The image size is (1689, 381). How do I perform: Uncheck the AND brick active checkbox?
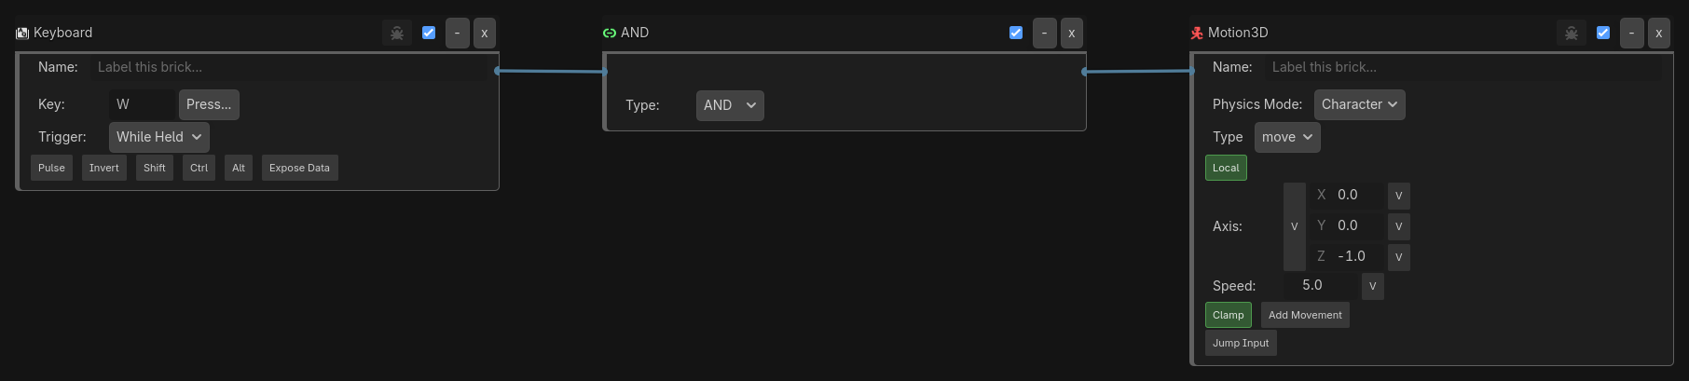click(1016, 33)
